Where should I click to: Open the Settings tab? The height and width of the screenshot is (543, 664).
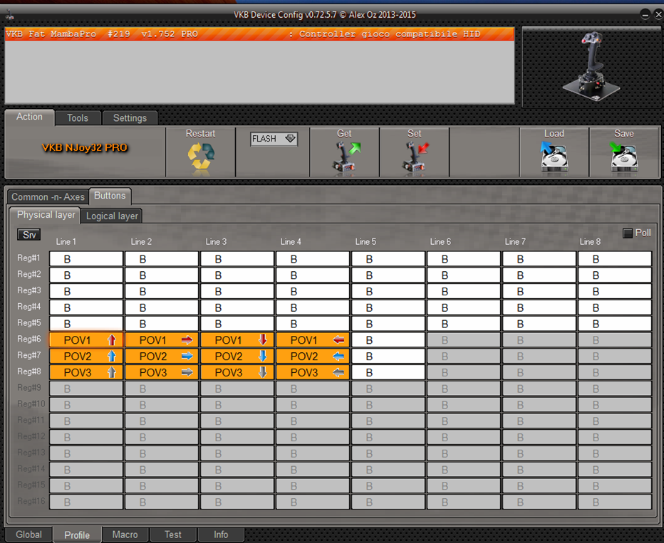(130, 118)
